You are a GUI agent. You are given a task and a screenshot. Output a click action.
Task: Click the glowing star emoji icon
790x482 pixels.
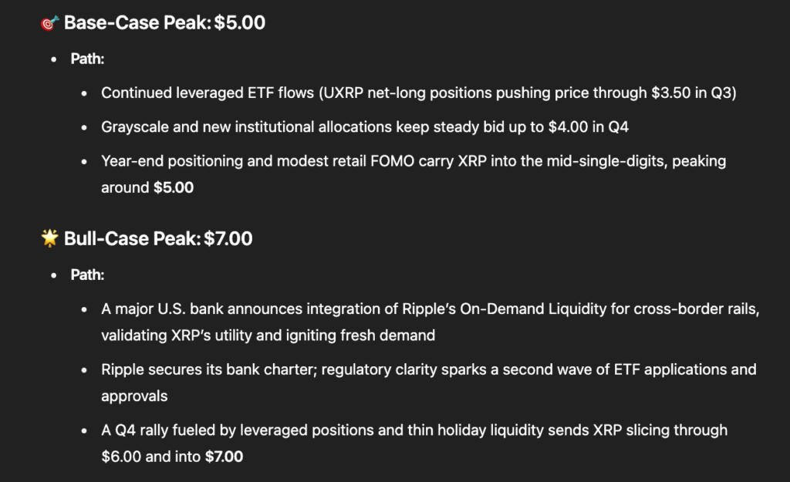click(49, 239)
